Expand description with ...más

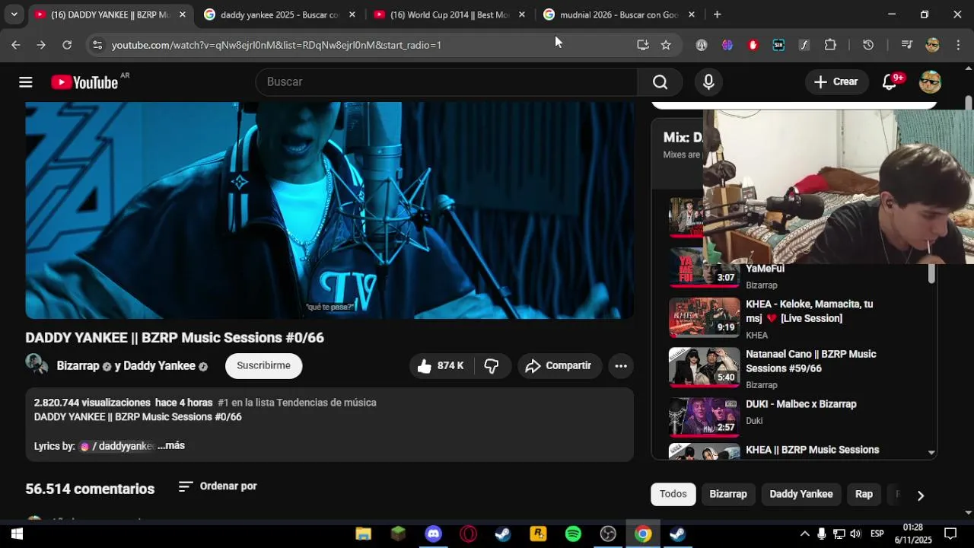(x=171, y=446)
